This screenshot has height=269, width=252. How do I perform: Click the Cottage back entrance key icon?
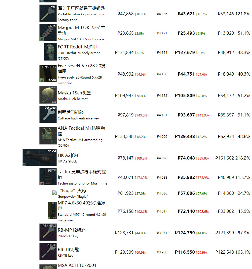click(x=48, y=114)
